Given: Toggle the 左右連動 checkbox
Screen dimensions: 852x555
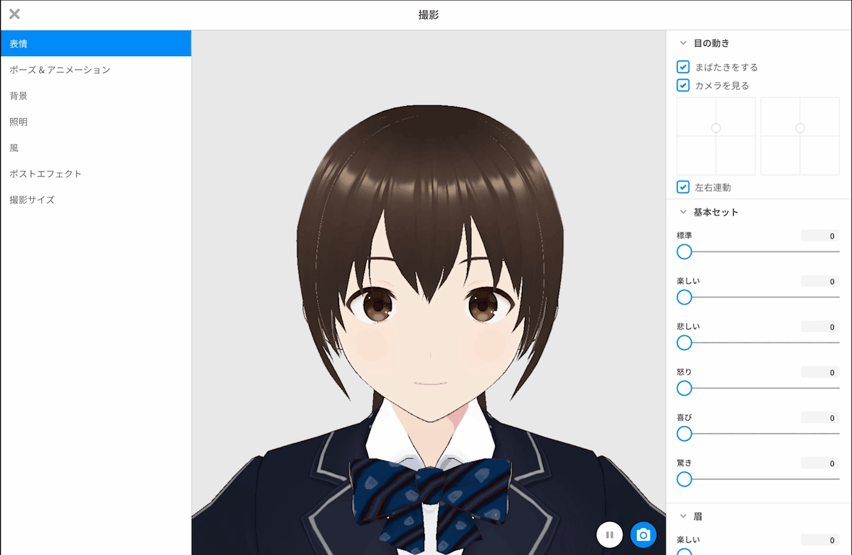Looking at the screenshot, I should pos(683,187).
